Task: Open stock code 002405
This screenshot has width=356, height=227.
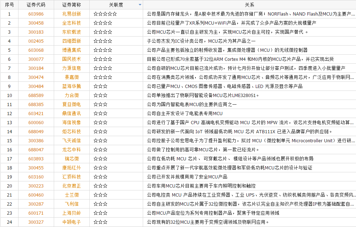Action: pos(36,41)
